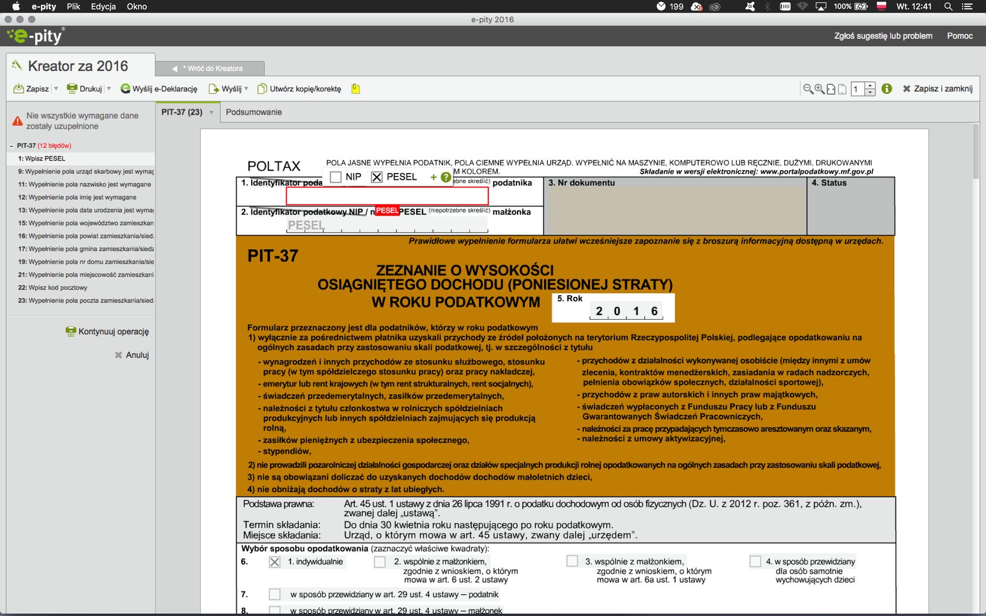
Task: Click the Anuluj cross icon
Action: click(119, 355)
